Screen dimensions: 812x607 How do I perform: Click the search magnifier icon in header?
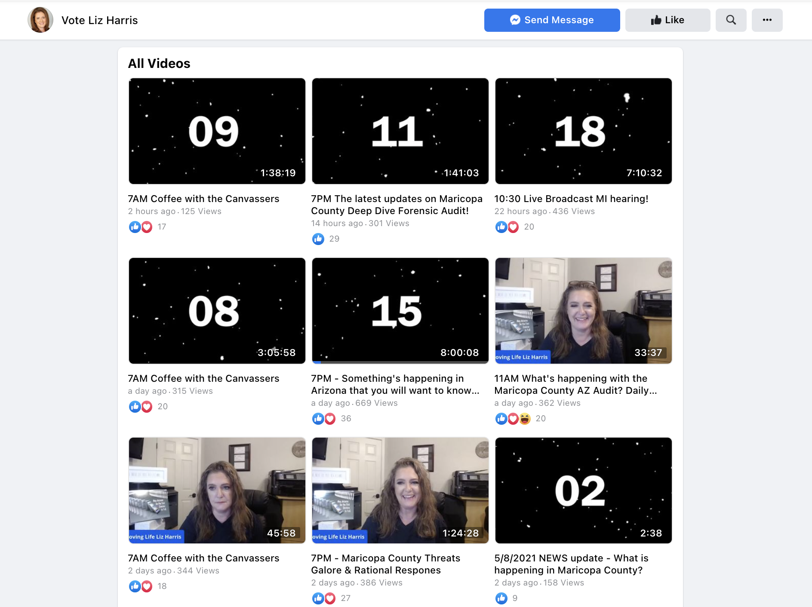(x=731, y=20)
